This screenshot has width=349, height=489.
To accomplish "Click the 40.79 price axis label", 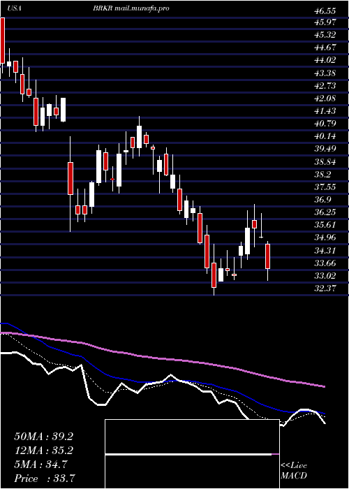I will click(325, 124).
